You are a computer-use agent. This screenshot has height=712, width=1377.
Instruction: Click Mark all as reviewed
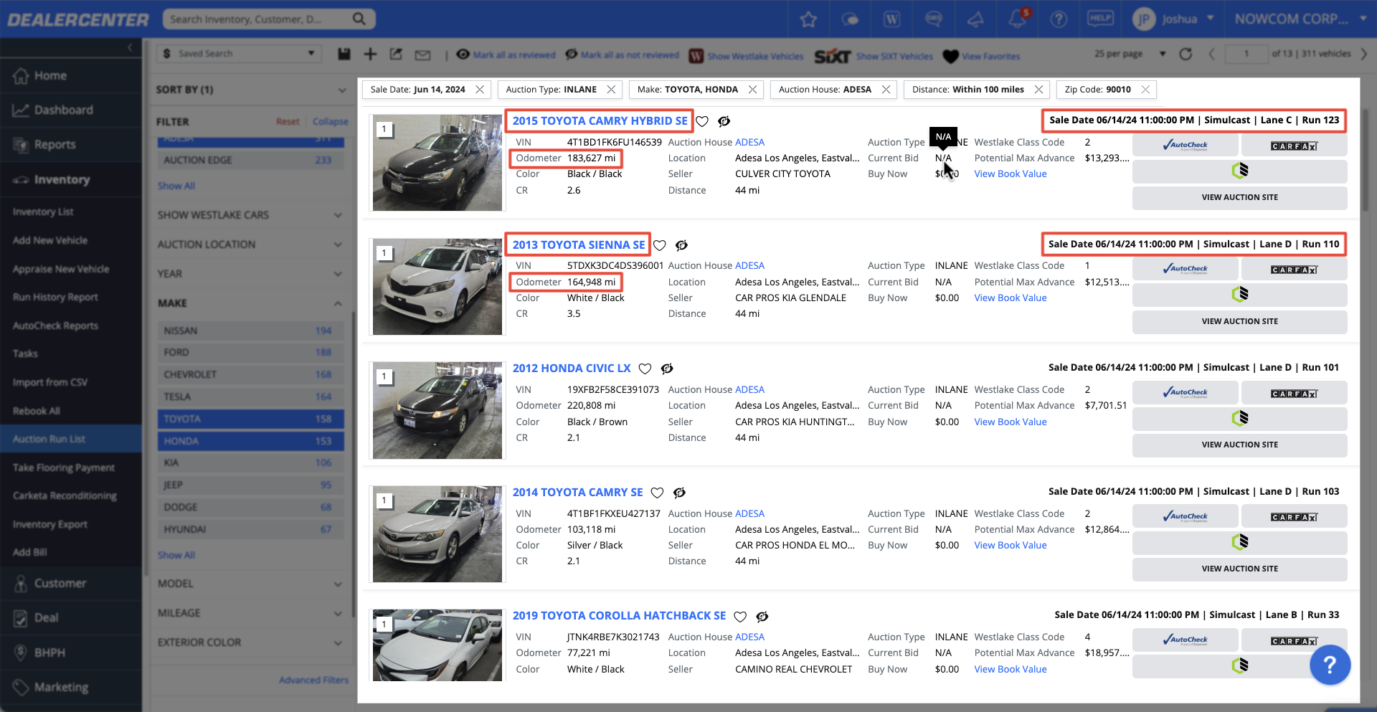(506, 55)
